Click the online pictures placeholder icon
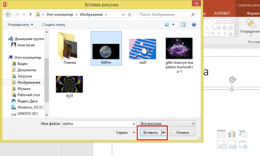The image size is (260, 156). click(232, 145)
